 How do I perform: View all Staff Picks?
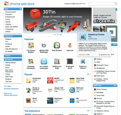click(x=115, y=85)
